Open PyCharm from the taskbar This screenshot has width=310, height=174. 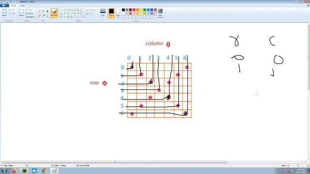(24, 171)
